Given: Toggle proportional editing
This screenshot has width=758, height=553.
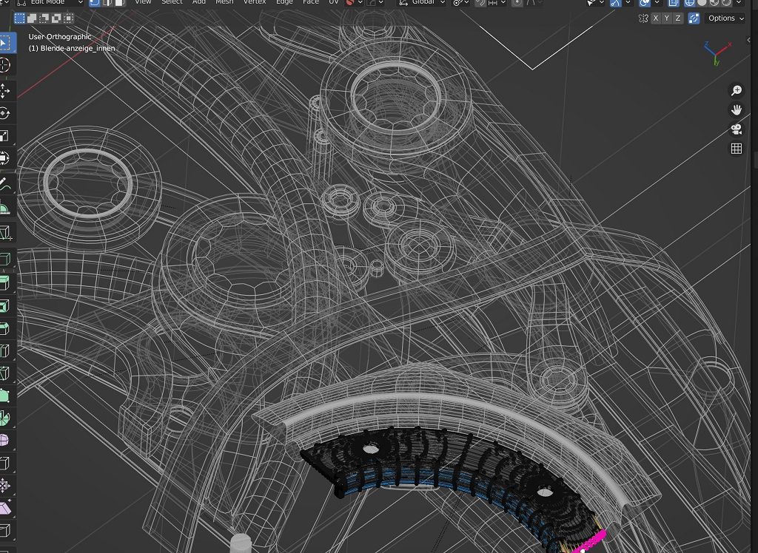Looking at the screenshot, I should point(517,2).
